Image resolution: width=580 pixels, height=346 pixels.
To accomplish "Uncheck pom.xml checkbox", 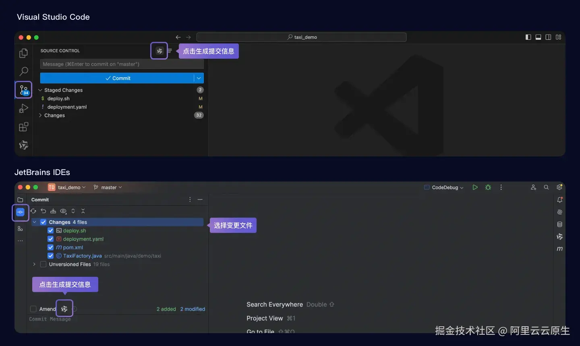I will [x=51, y=247].
